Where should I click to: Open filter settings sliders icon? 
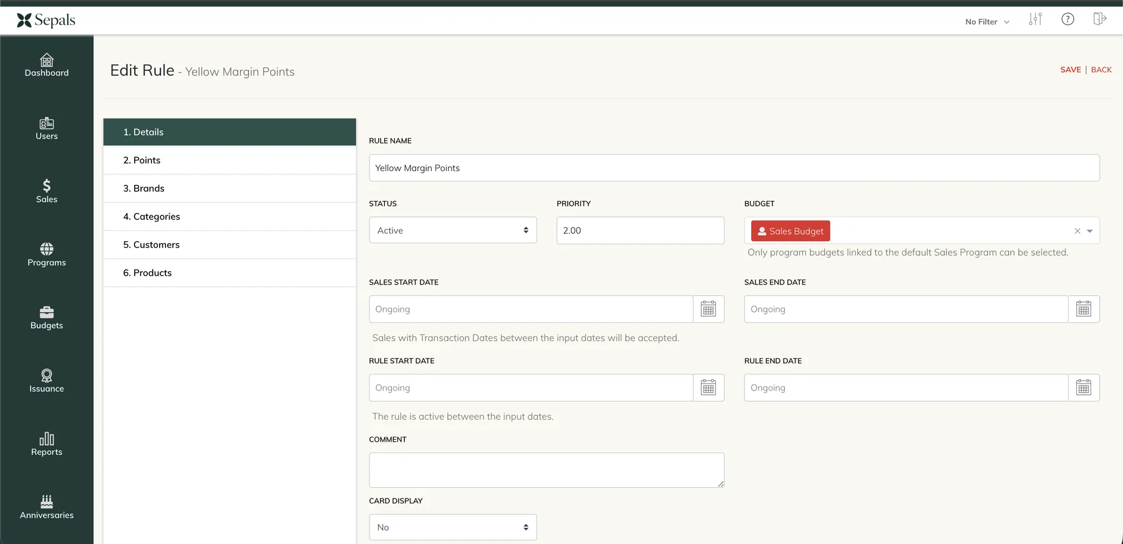tap(1036, 19)
